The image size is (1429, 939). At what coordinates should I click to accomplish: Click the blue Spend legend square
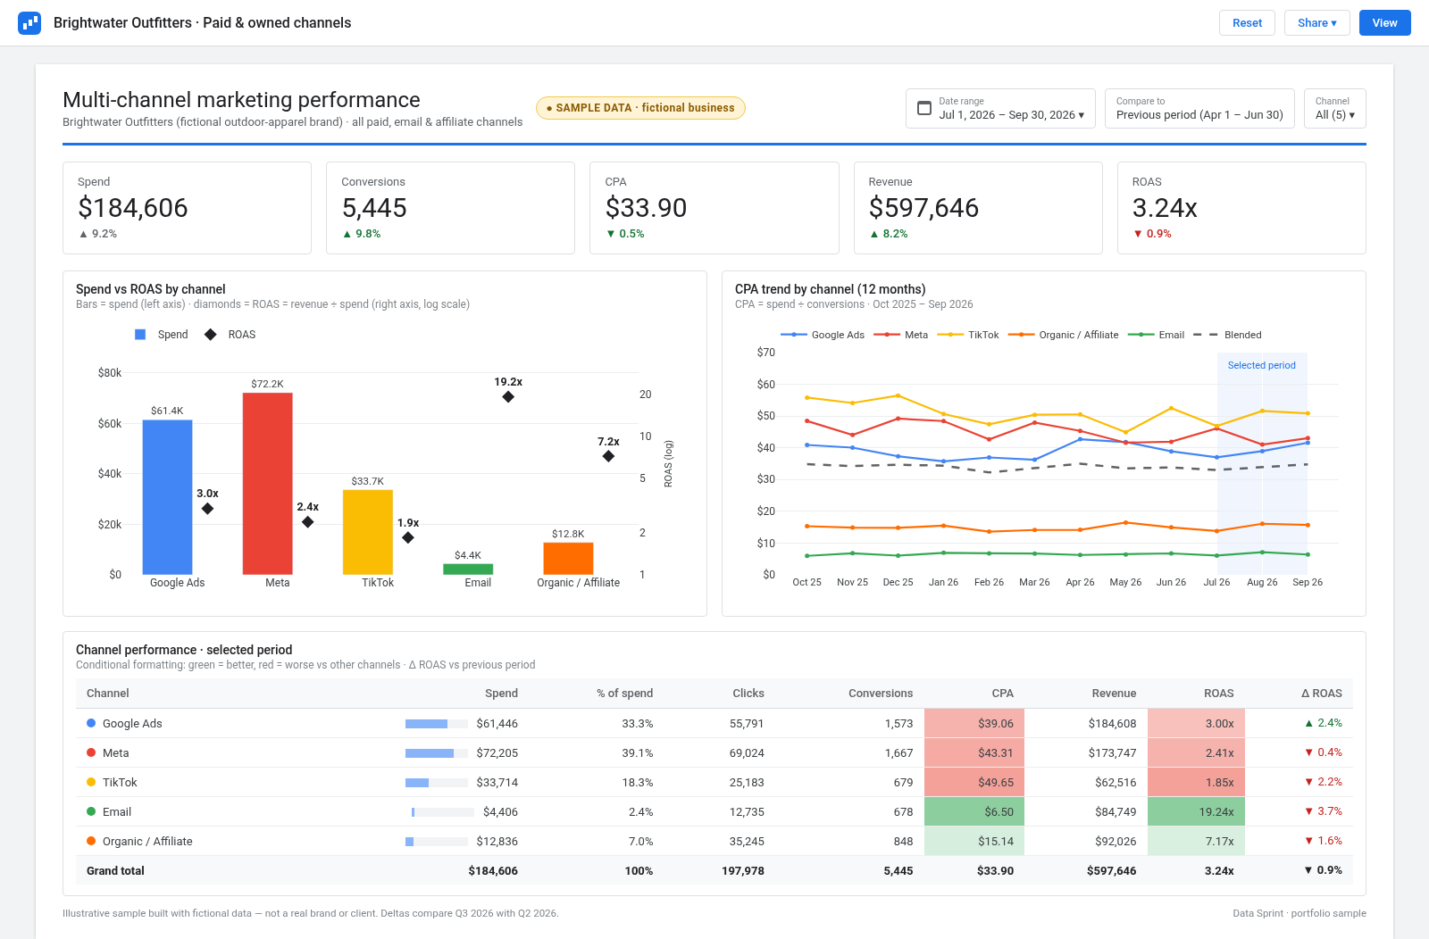140,335
